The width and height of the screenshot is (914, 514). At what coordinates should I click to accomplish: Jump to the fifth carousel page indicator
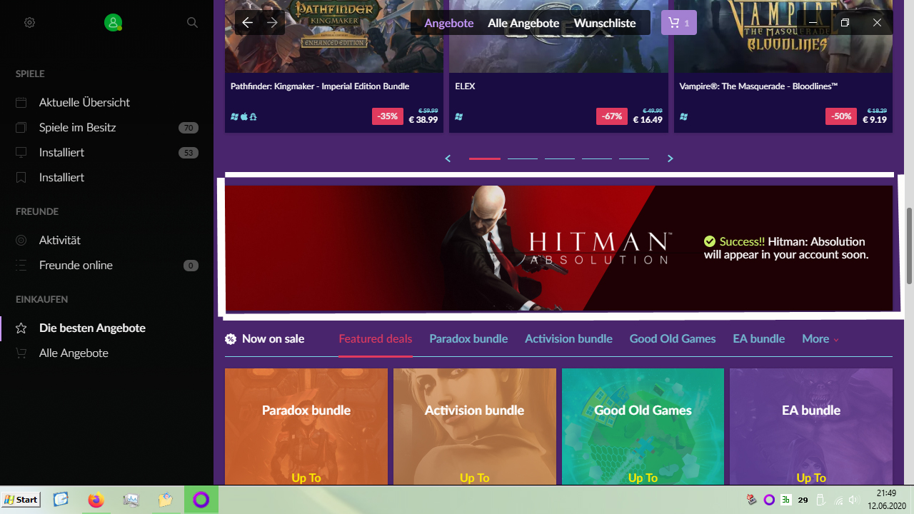click(634, 158)
